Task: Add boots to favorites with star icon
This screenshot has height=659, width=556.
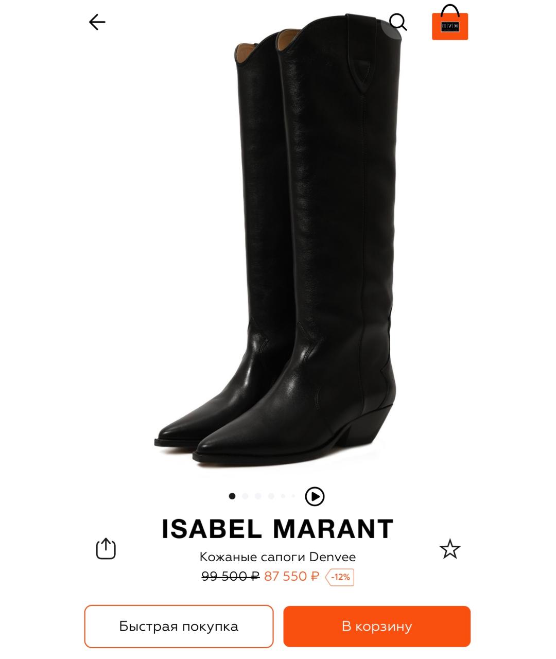Action: point(450,549)
